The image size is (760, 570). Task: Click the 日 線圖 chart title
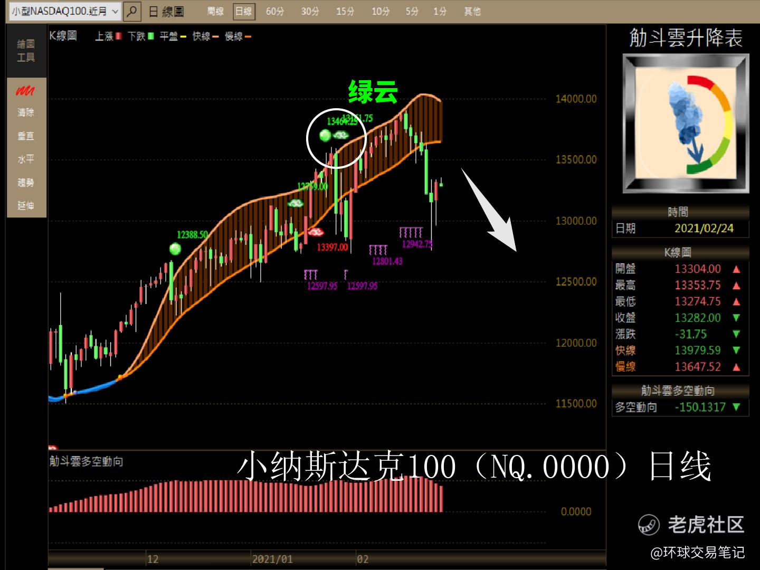point(166,12)
